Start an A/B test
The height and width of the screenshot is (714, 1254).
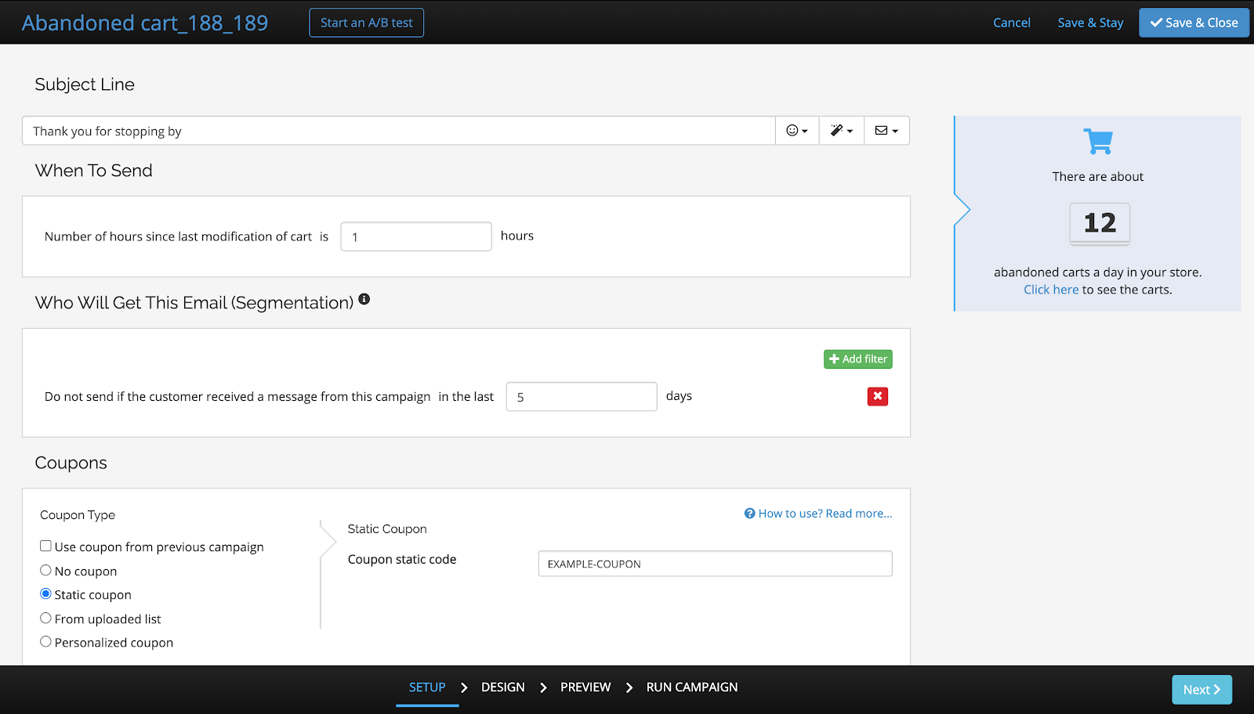(367, 23)
